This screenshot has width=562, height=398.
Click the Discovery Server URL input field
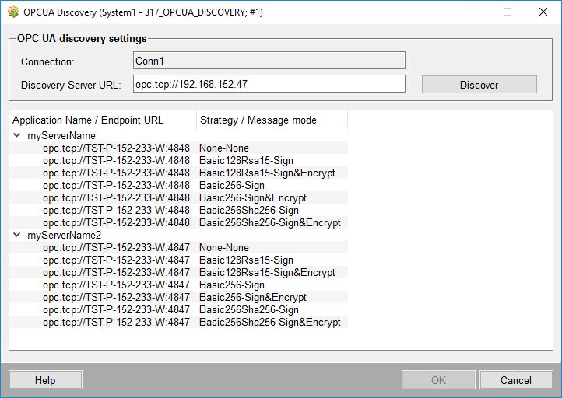click(269, 84)
